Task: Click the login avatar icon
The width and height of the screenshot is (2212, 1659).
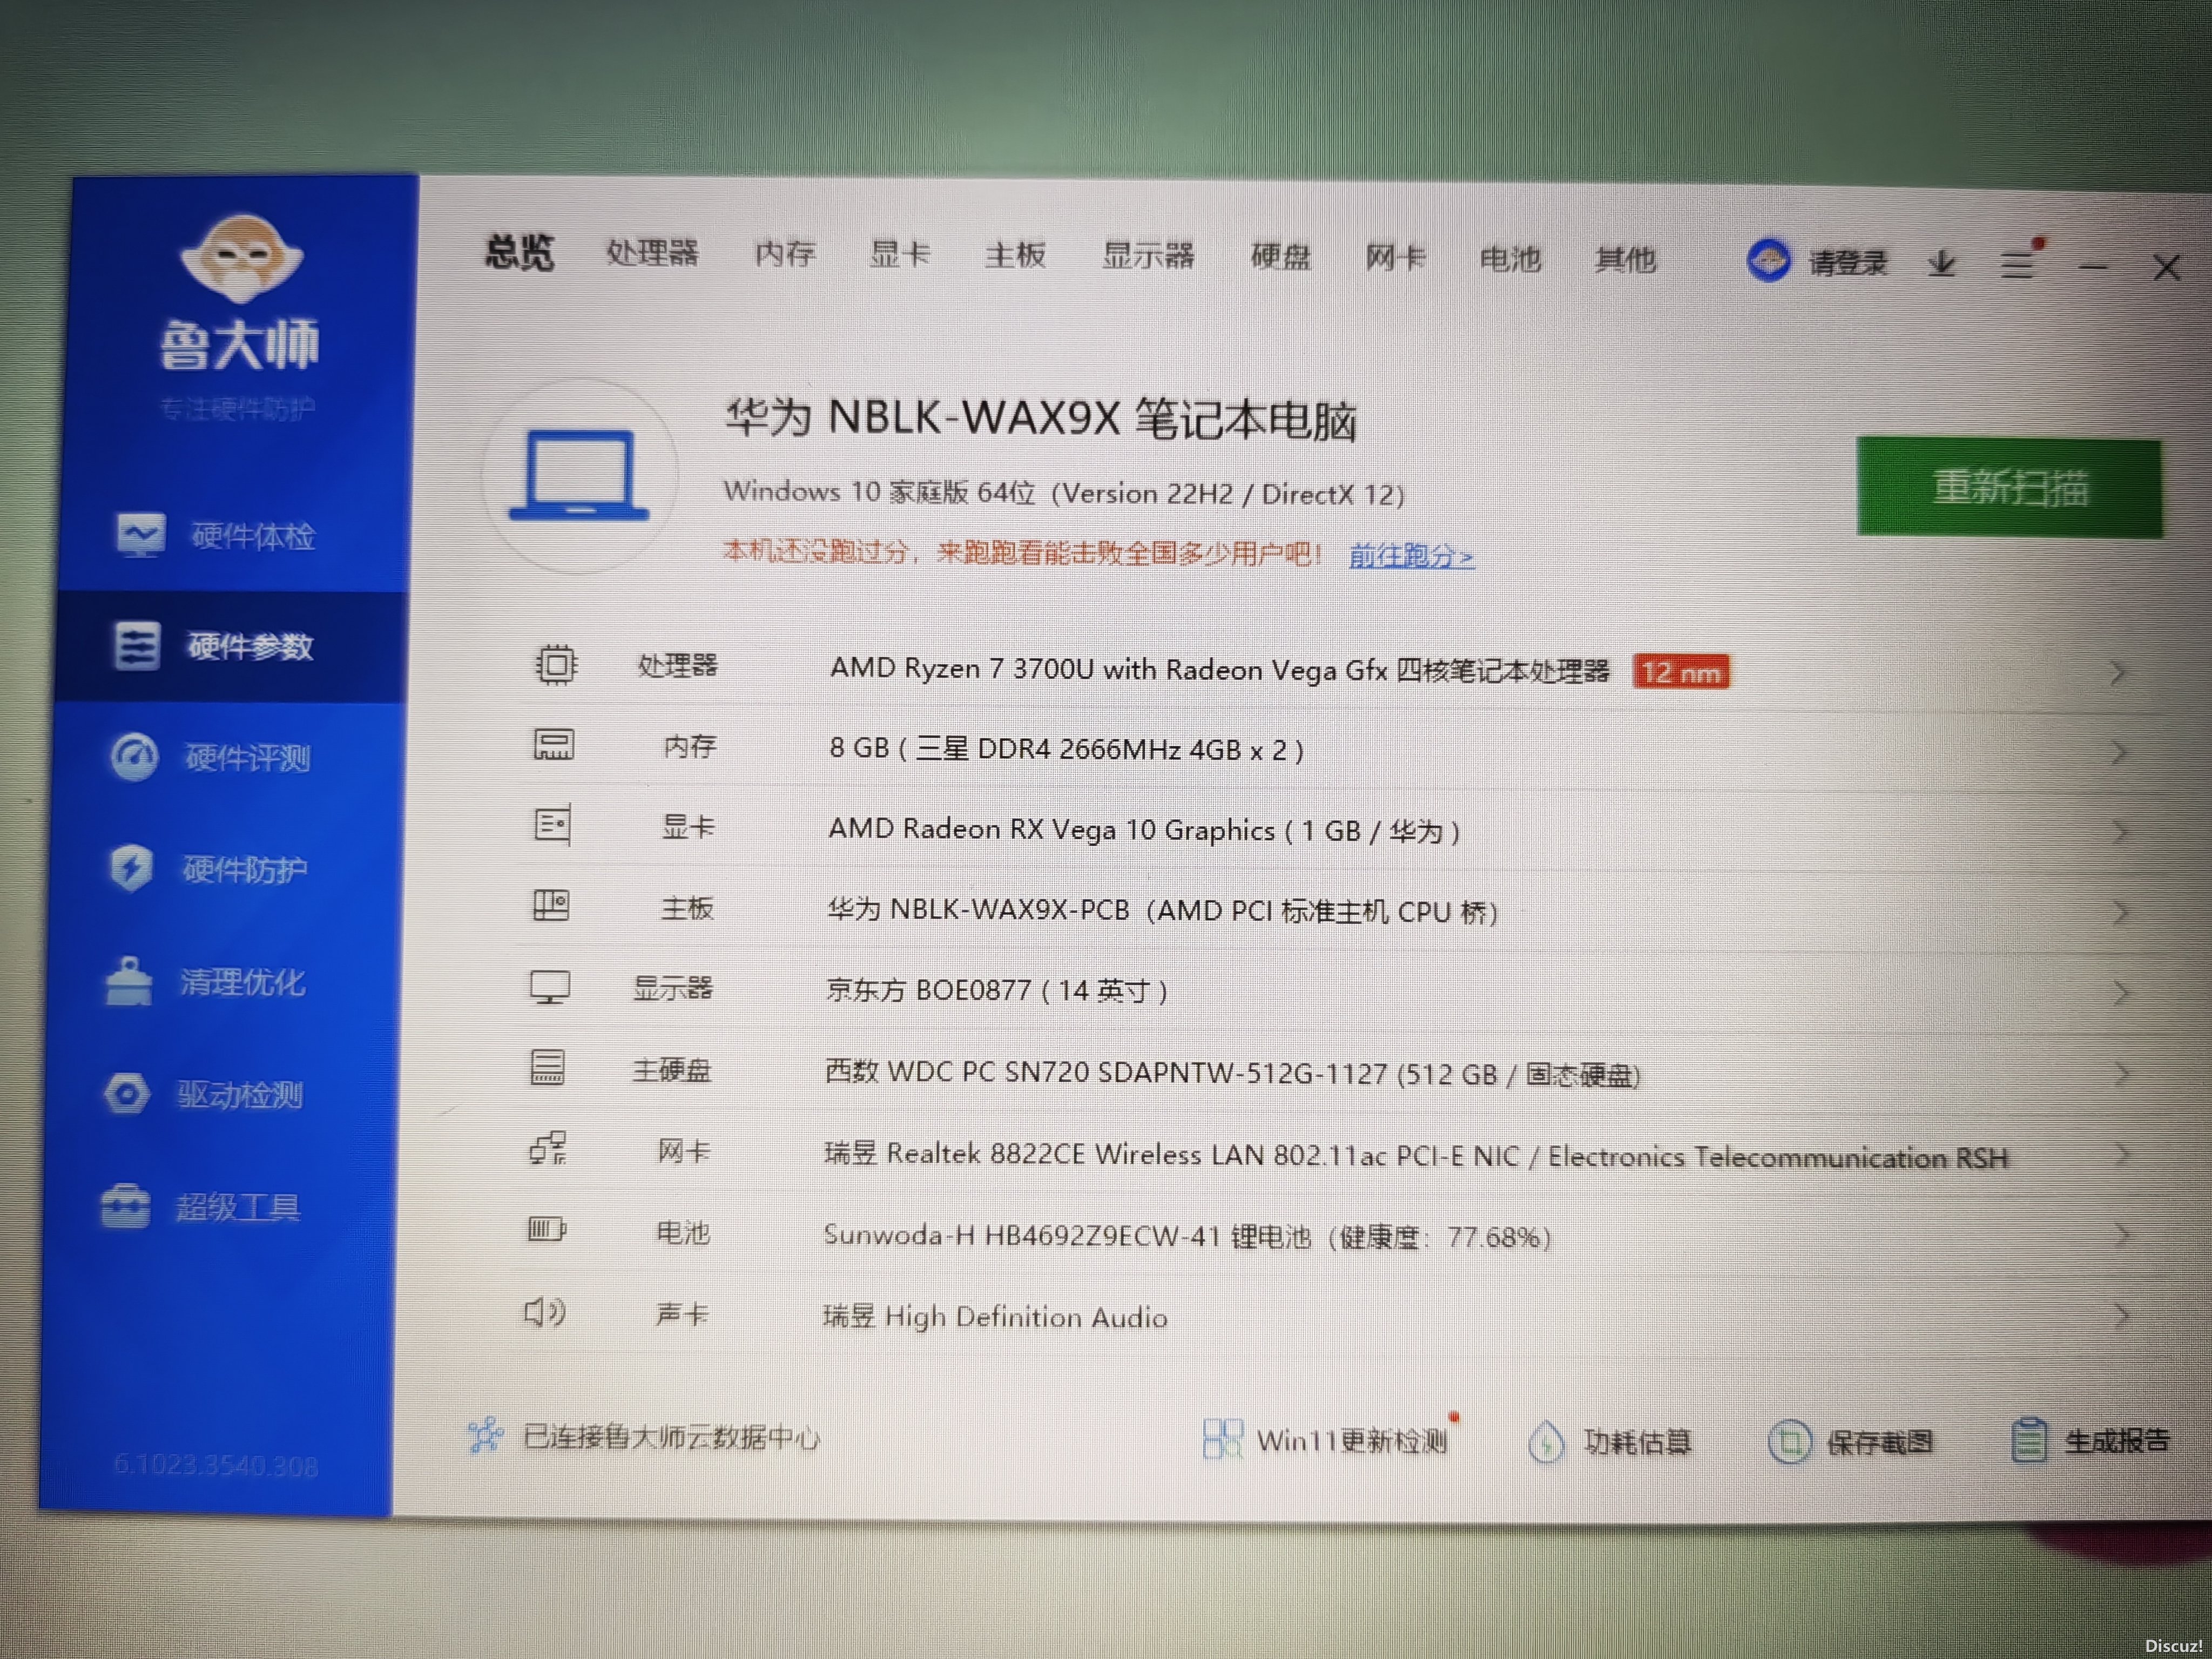Action: click(1768, 260)
